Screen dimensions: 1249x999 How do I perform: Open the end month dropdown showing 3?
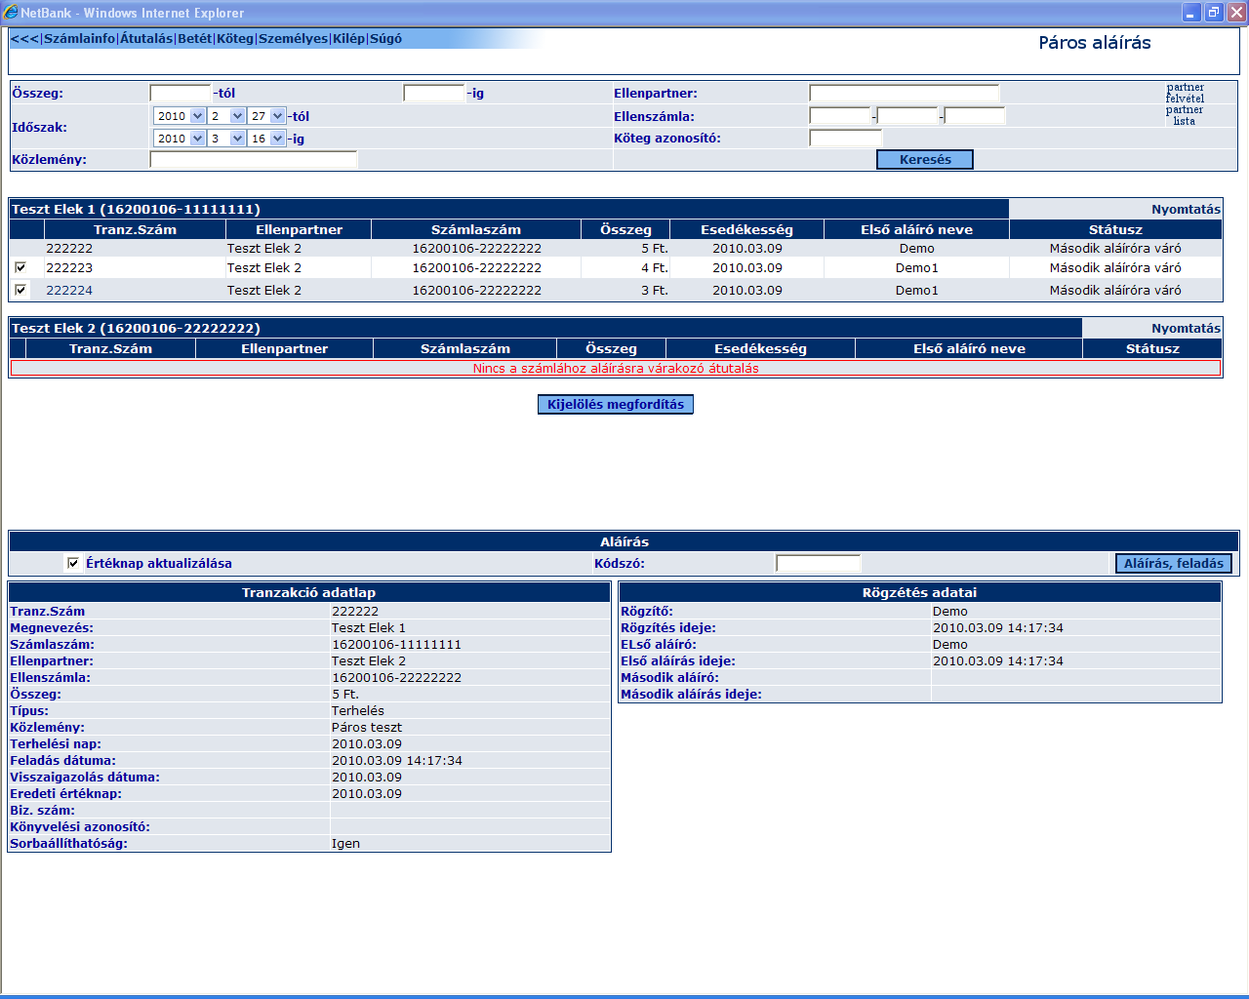(x=227, y=139)
